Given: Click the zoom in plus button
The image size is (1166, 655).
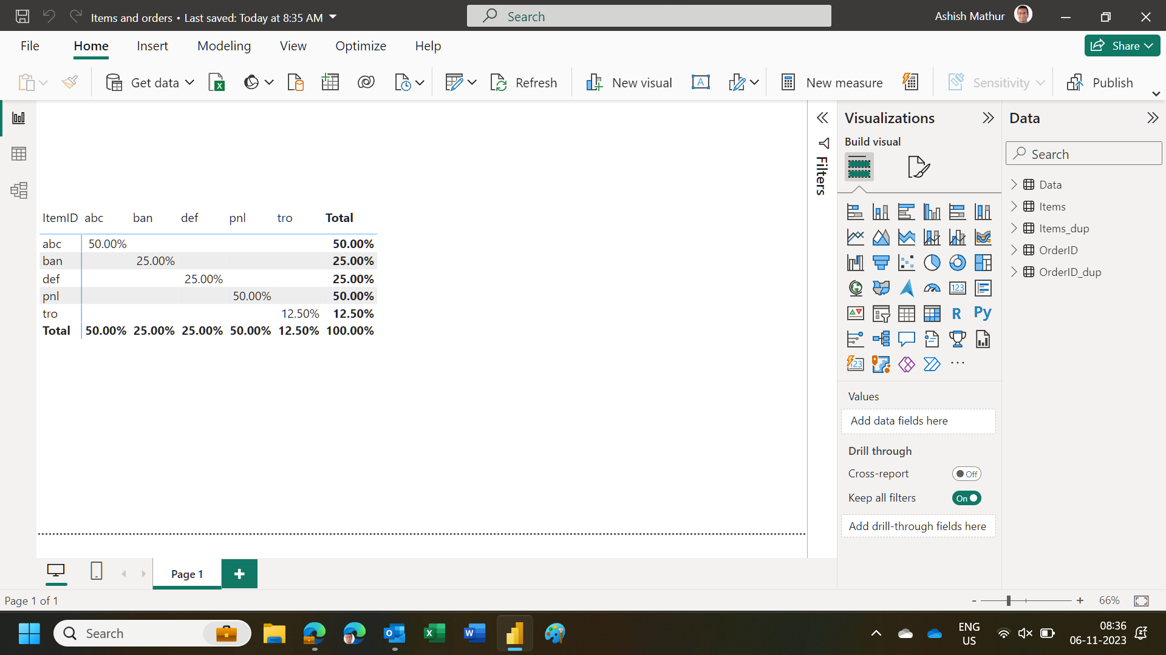Looking at the screenshot, I should point(1080,600).
